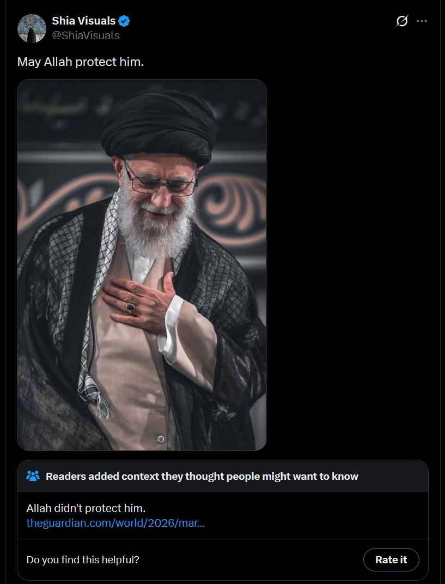This screenshot has width=445, height=584.
Task: Click the ring on the hand in the photo
Action: (130, 308)
